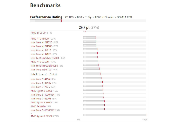Open the Intel Pentium Silver N5000 link

45,58
